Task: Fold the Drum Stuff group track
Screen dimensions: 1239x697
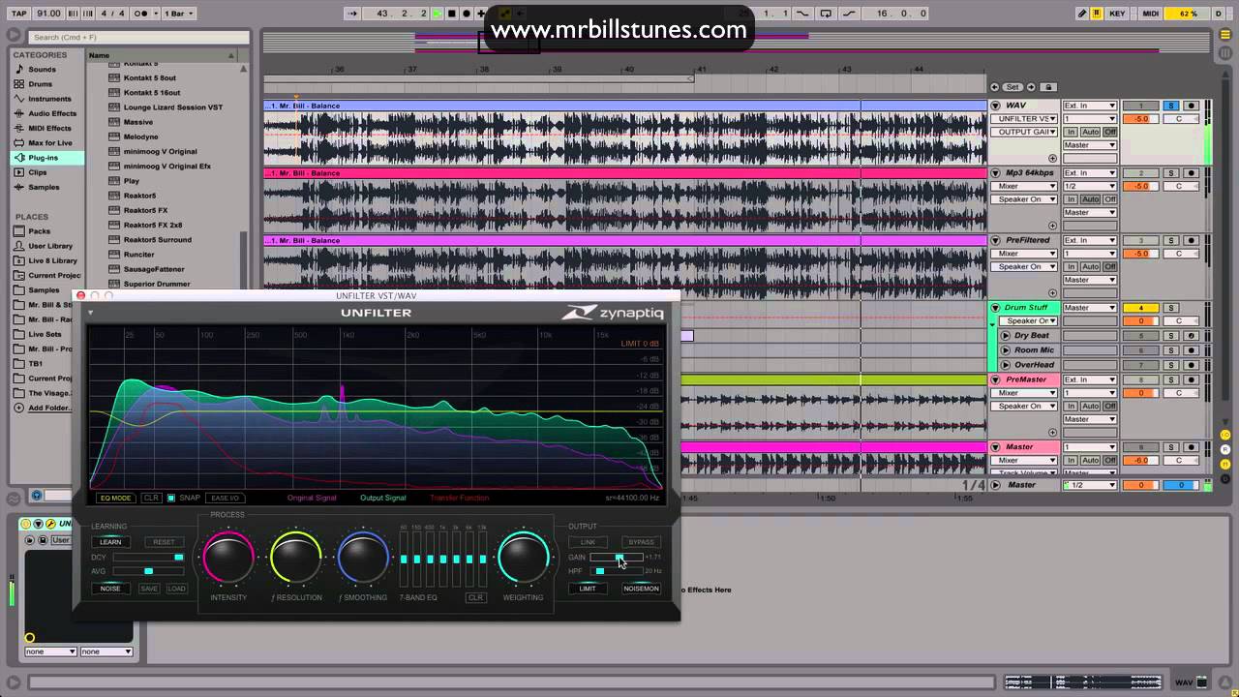Action: point(995,308)
